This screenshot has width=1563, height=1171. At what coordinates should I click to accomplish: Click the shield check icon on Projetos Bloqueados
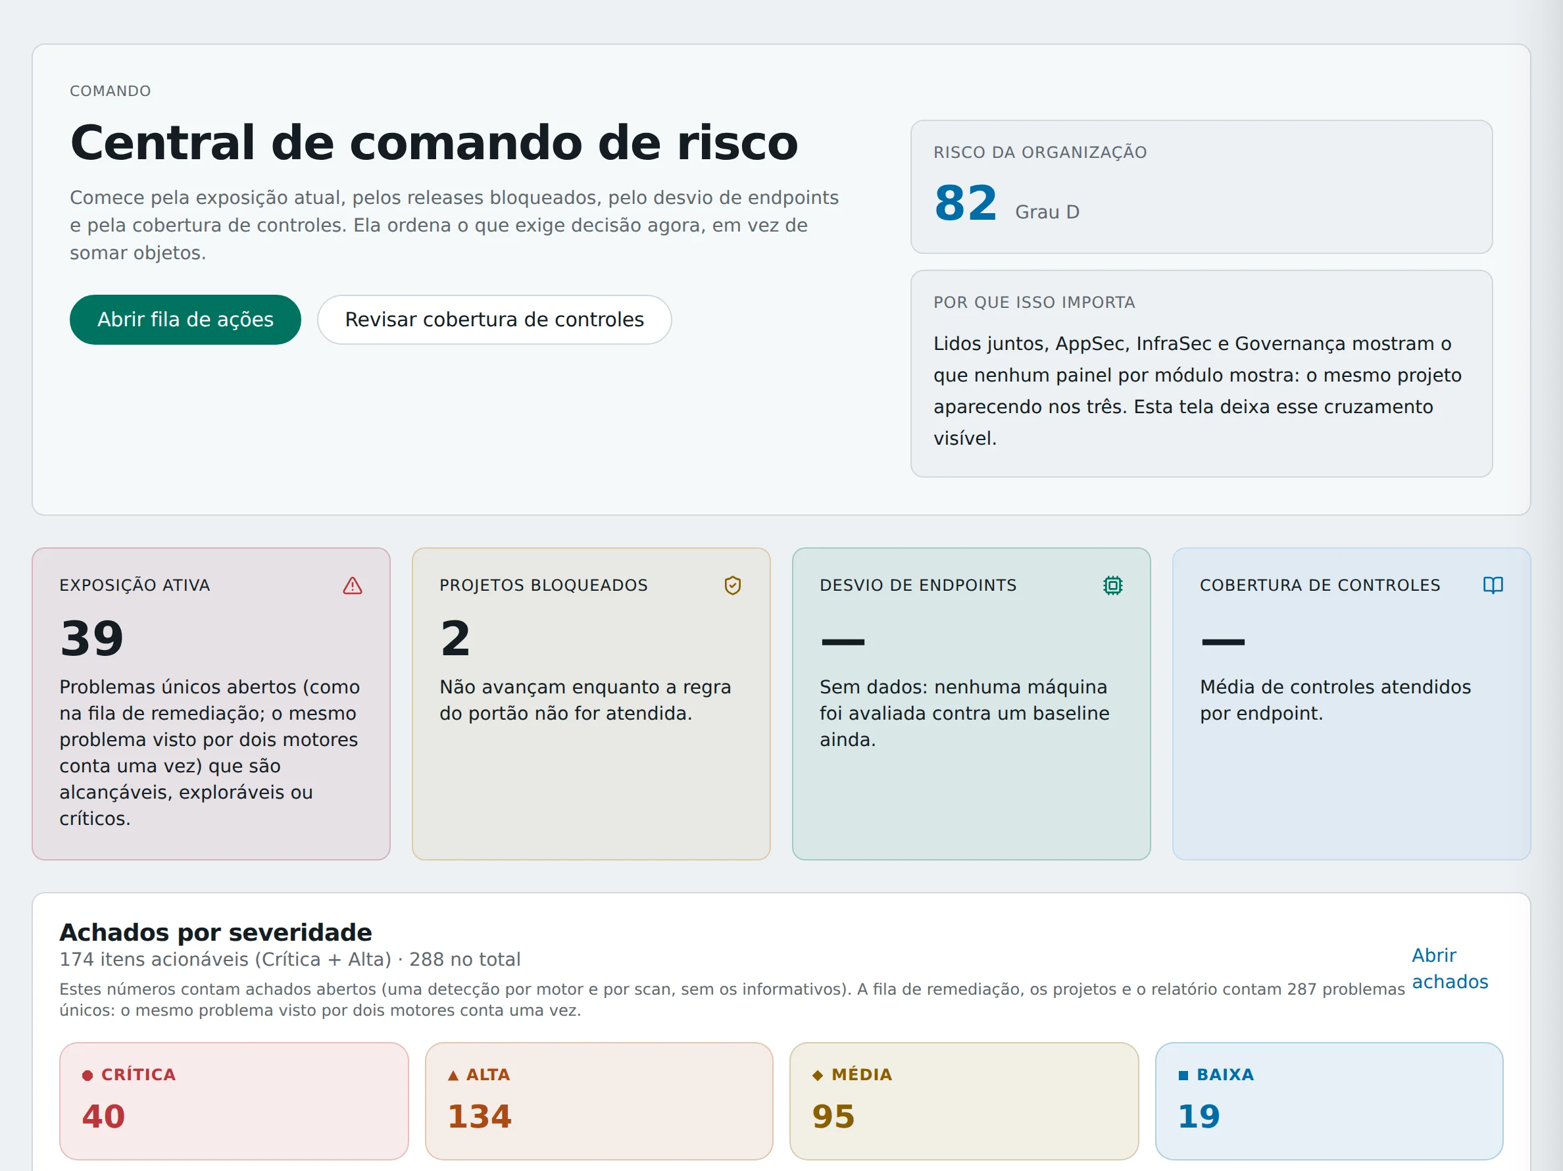733,585
